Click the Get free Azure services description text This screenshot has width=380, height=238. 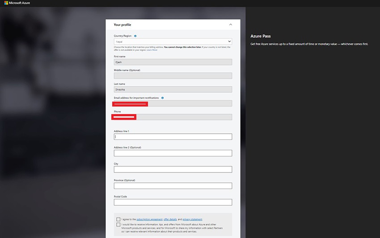pyautogui.click(x=309, y=44)
